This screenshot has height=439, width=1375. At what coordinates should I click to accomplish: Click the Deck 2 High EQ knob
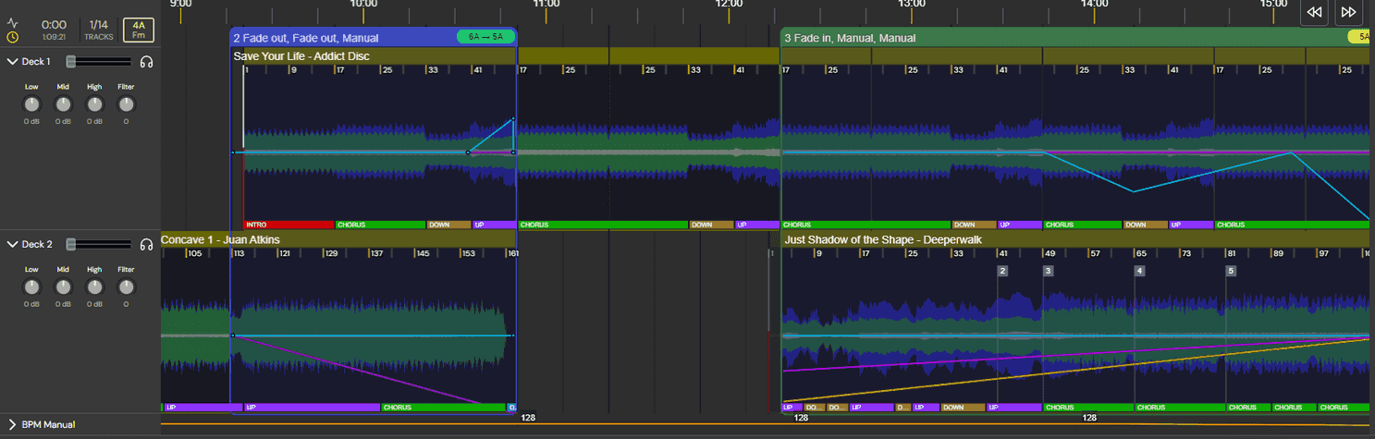coord(94,287)
